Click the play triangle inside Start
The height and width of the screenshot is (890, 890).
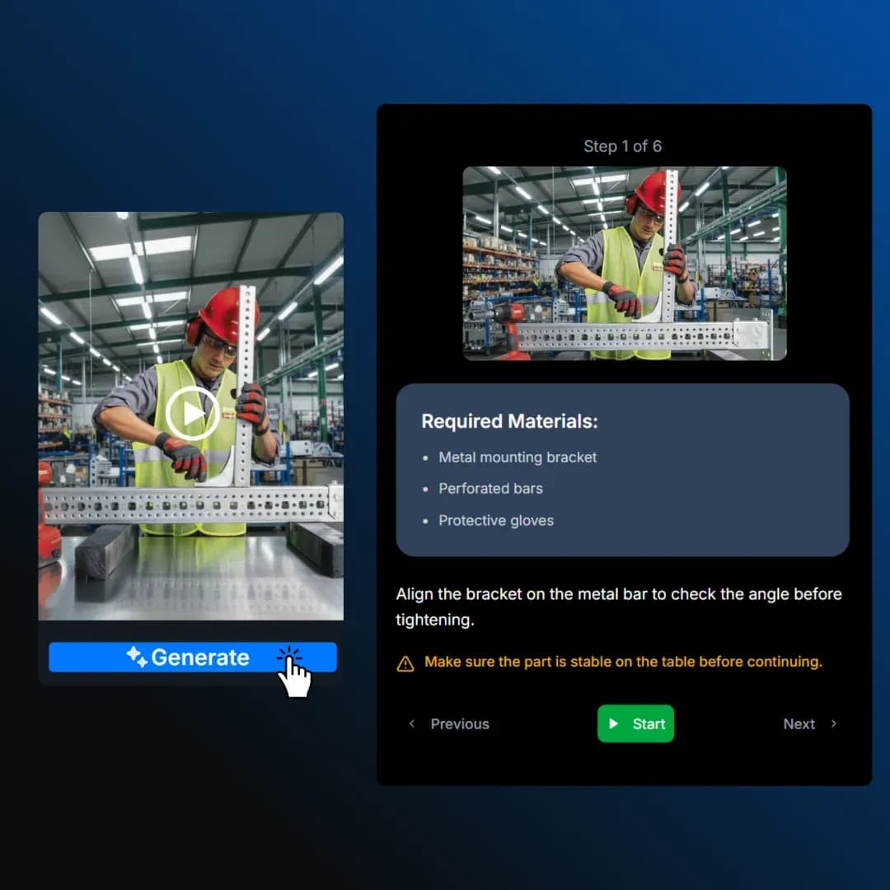pyautogui.click(x=613, y=724)
